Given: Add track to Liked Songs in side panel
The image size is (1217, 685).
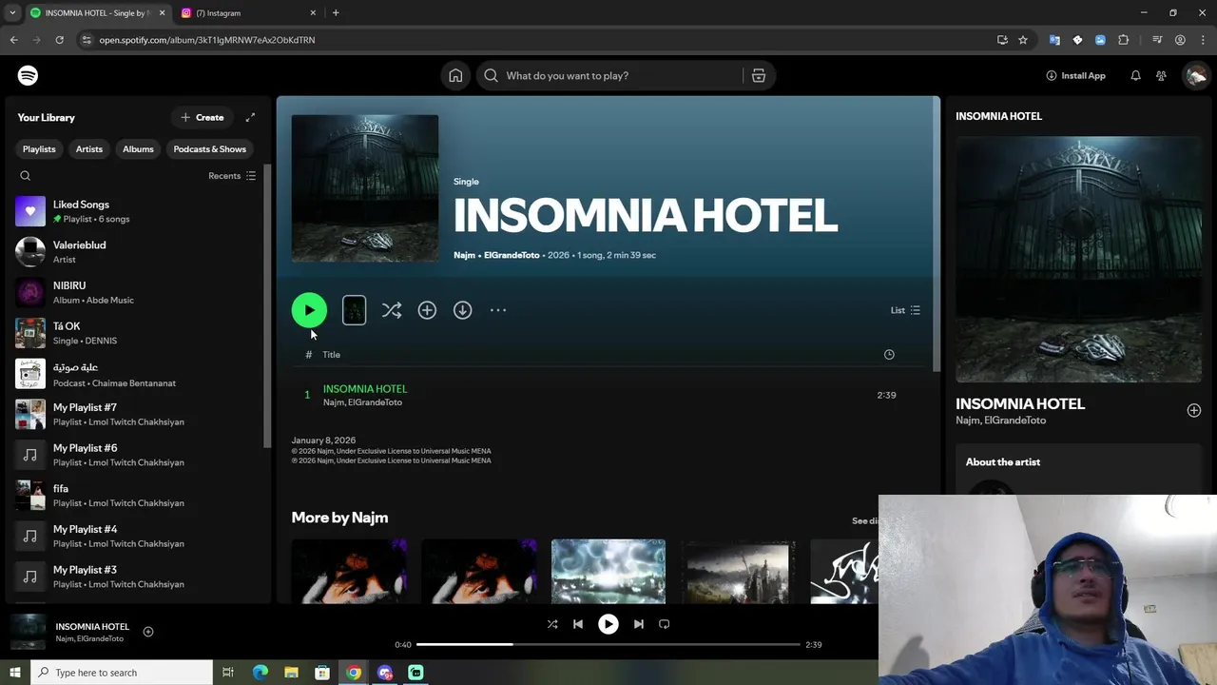Looking at the screenshot, I should click(x=1194, y=410).
